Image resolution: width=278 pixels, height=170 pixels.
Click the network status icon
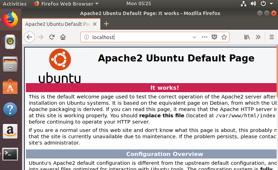(243, 4)
